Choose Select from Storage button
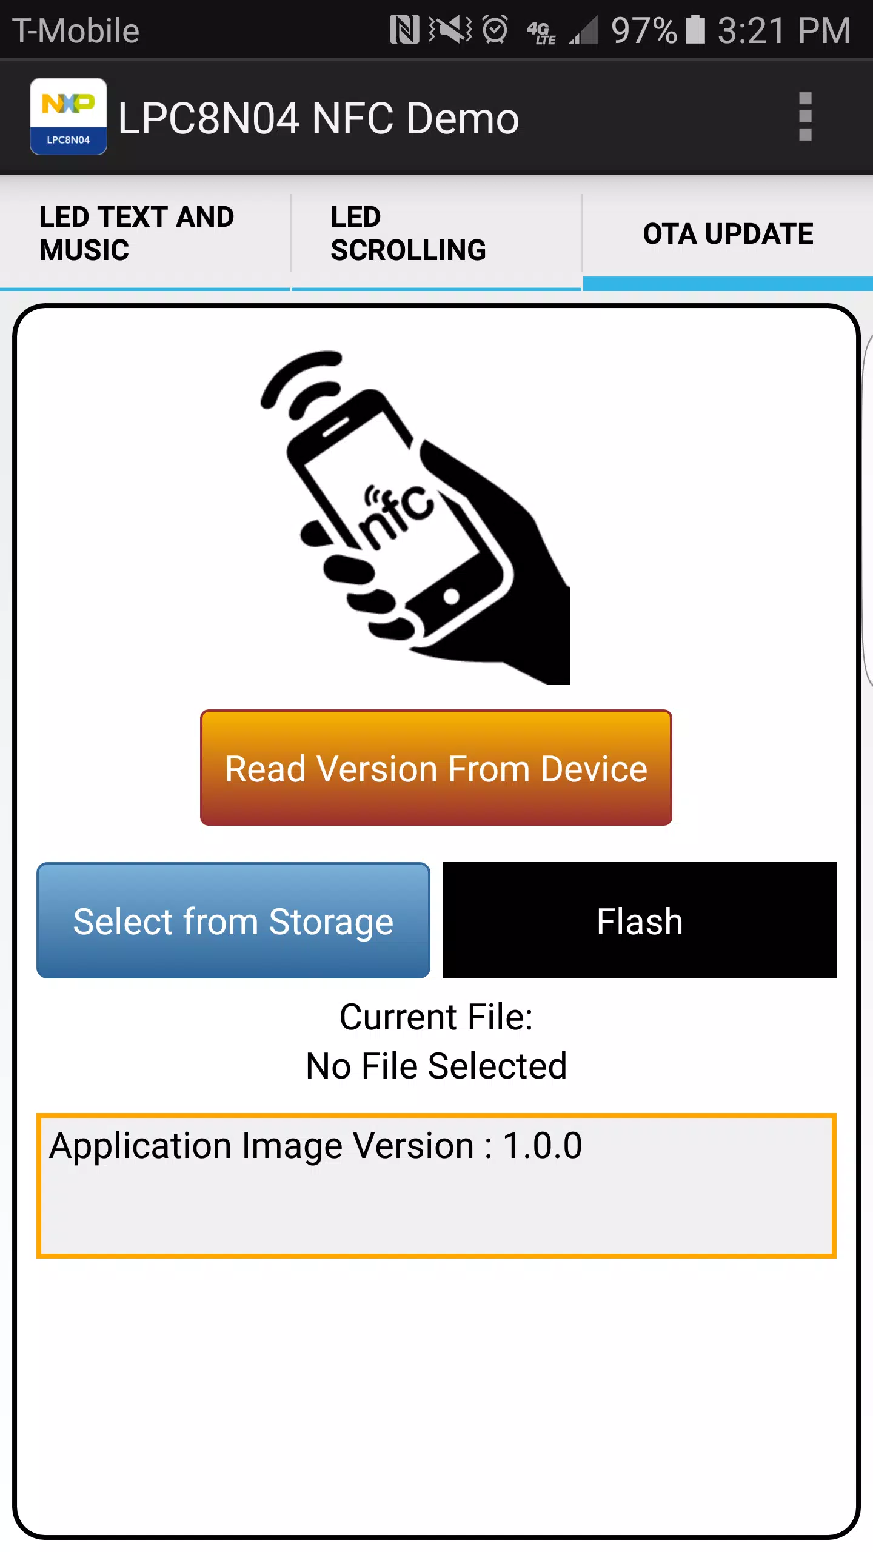 click(233, 920)
